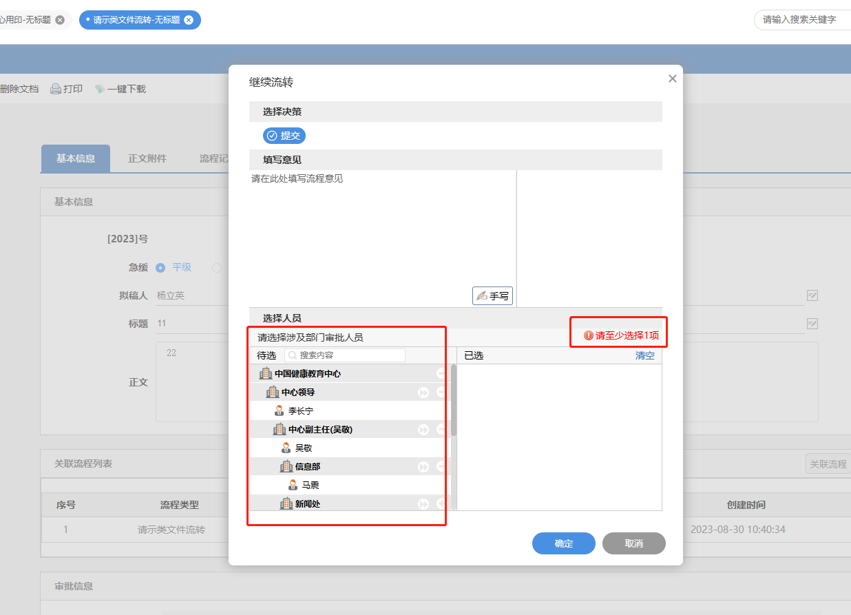Collapse the 中心领导 node
The height and width of the screenshot is (615, 851).
(x=441, y=392)
